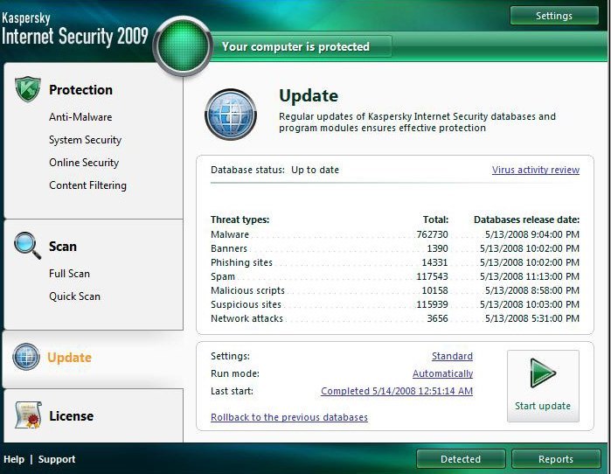Click the Protection shield icon

pyautogui.click(x=28, y=89)
